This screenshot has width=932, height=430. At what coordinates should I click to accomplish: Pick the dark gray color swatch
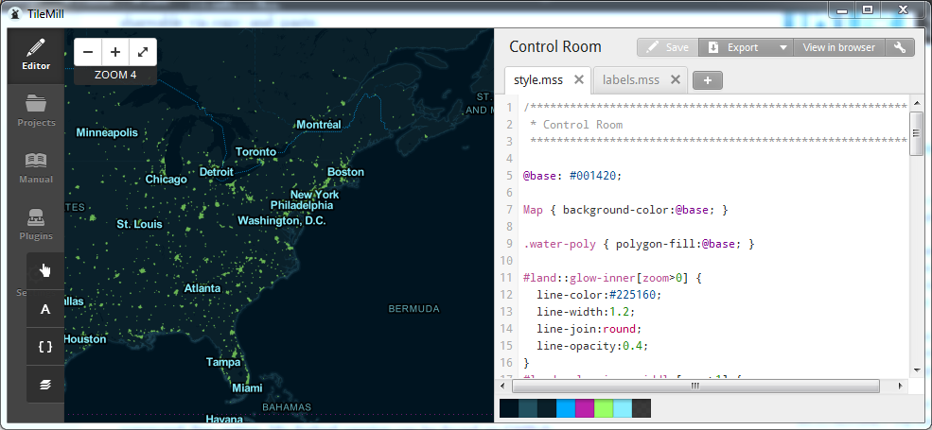pyautogui.click(x=642, y=408)
